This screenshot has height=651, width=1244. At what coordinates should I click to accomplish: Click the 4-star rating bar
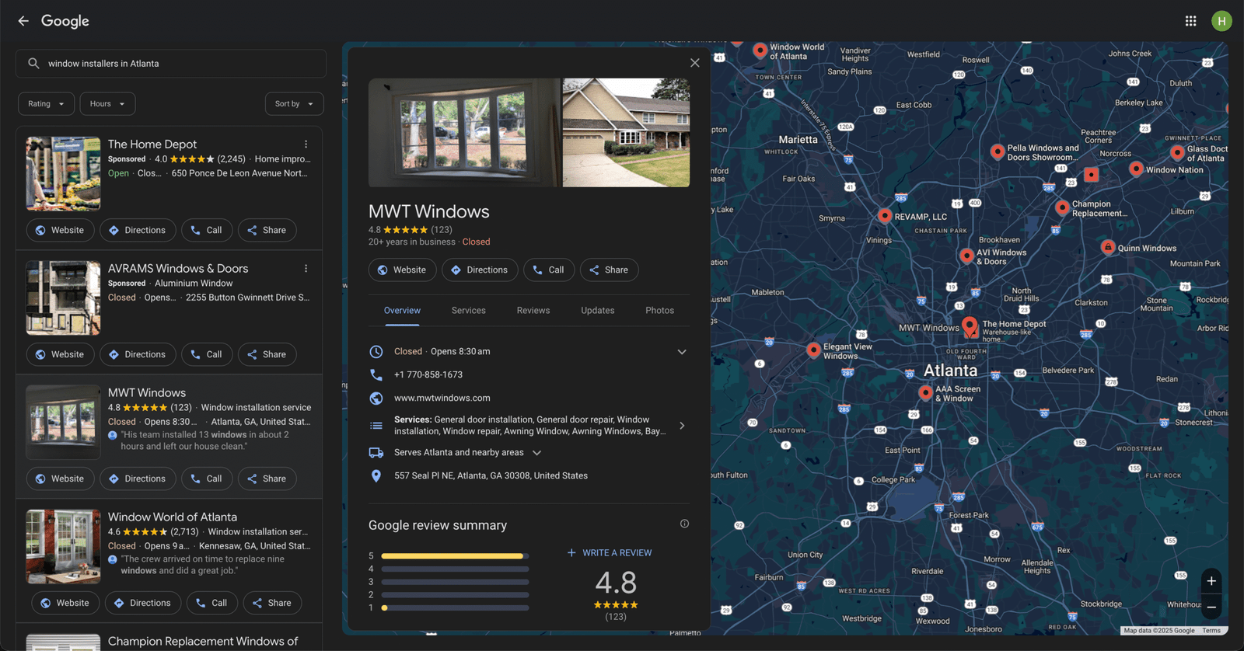tap(455, 569)
